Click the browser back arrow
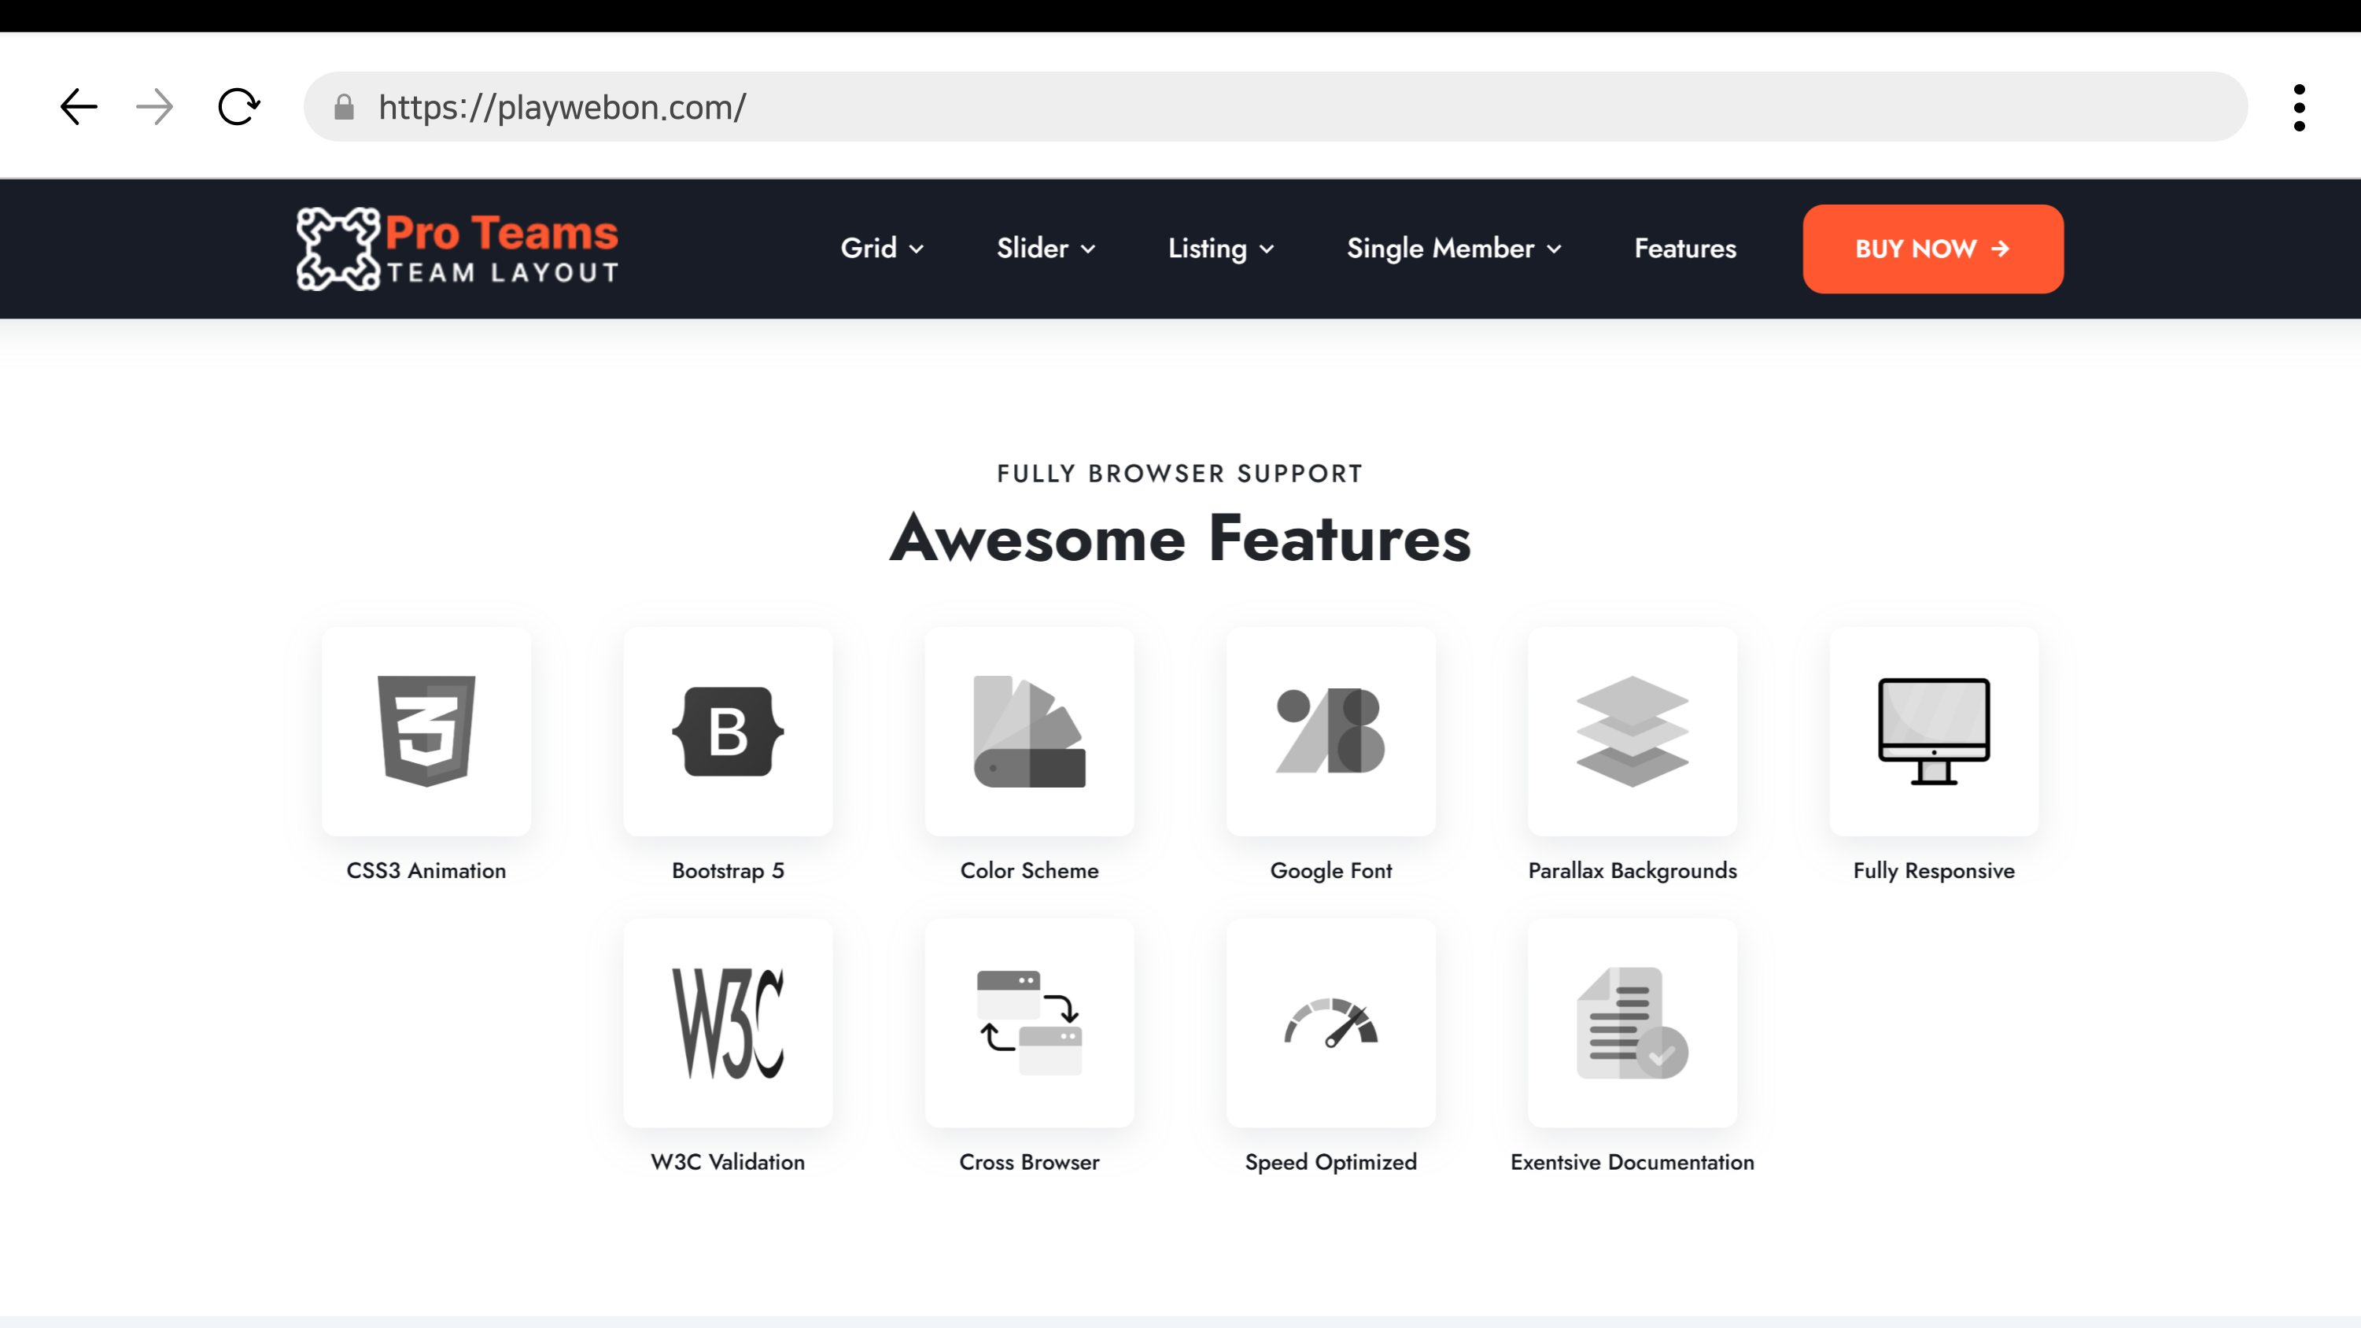 79,107
